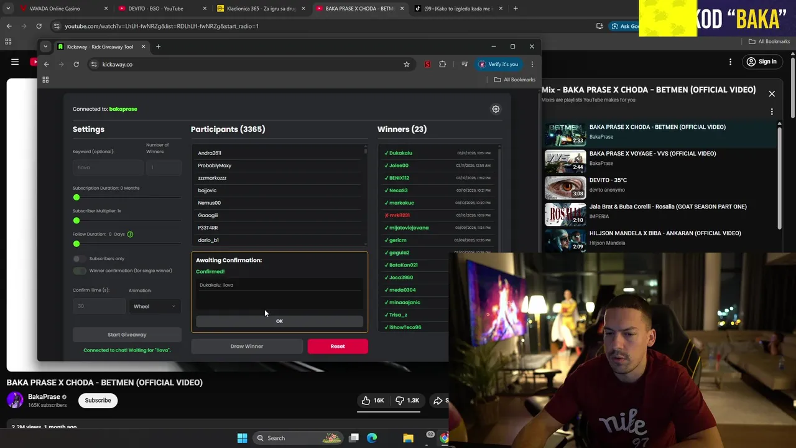The image size is (796, 448).
Task: Open YouTube hamburger guide menu
Action: click(14, 62)
